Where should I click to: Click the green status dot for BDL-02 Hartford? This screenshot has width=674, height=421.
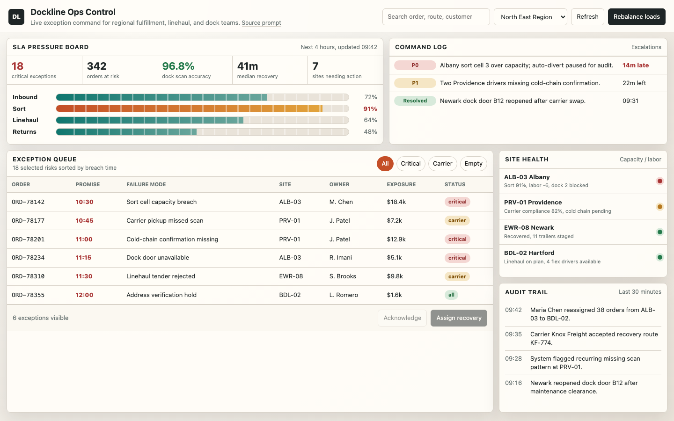(x=660, y=257)
